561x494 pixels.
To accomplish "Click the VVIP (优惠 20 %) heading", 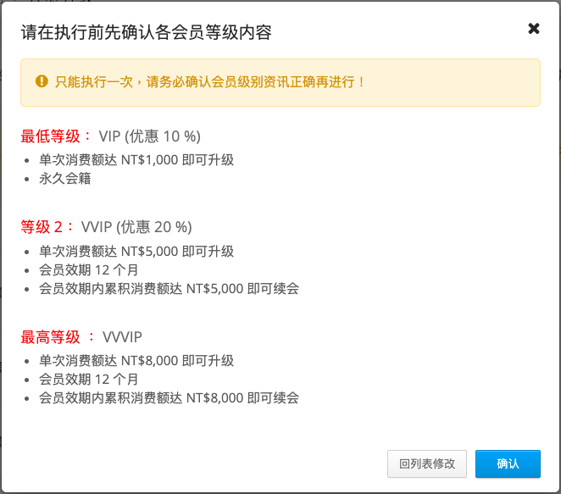I will coord(136,227).
